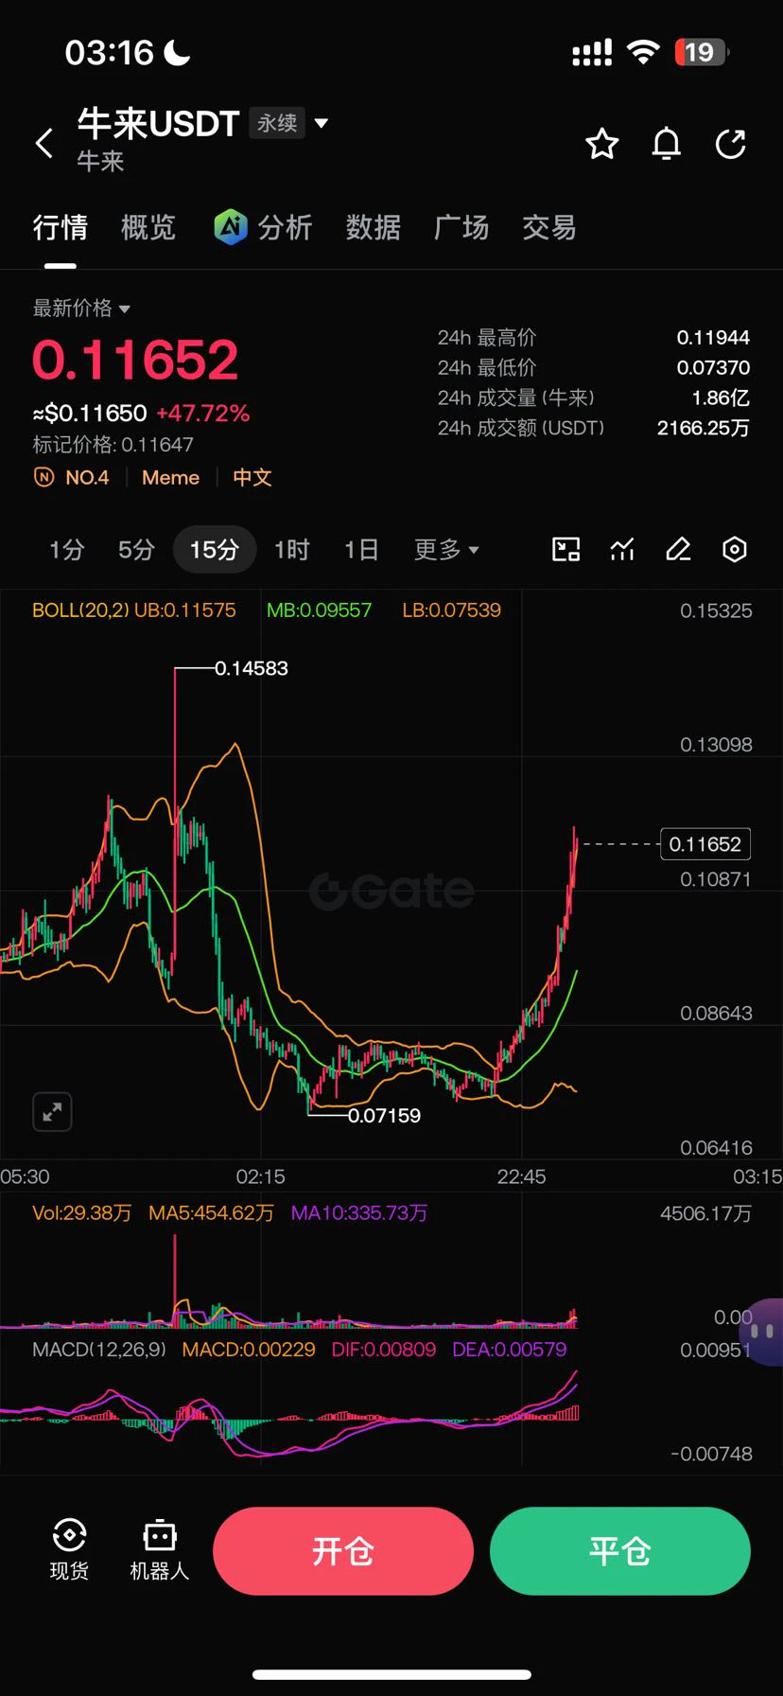The image size is (783, 1696).
Task: Select the 1日 timeframe
Action: pyautogui.click(x=361, y=549)
